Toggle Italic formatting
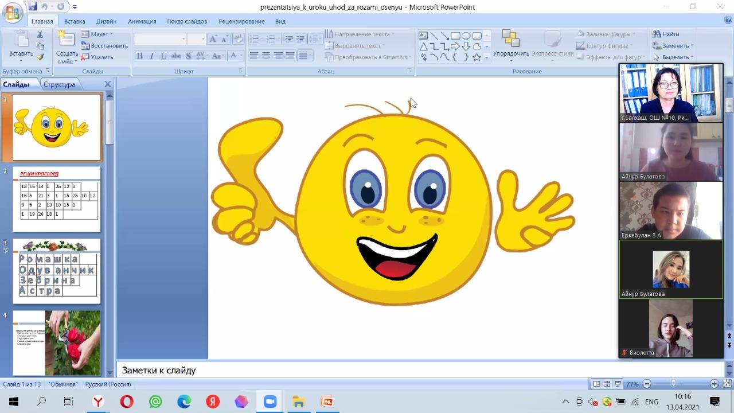Image resolution: width=734 pixels, height=413 pixels. tap(151, 56)
